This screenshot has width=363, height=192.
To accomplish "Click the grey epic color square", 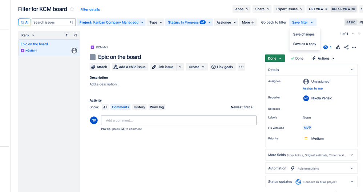I will tap(93, 57).
